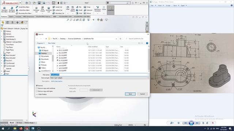Open the view options dropdown in Save As
Image resolution: width=234 pixels, height=131 pixels.
[142, 43]
